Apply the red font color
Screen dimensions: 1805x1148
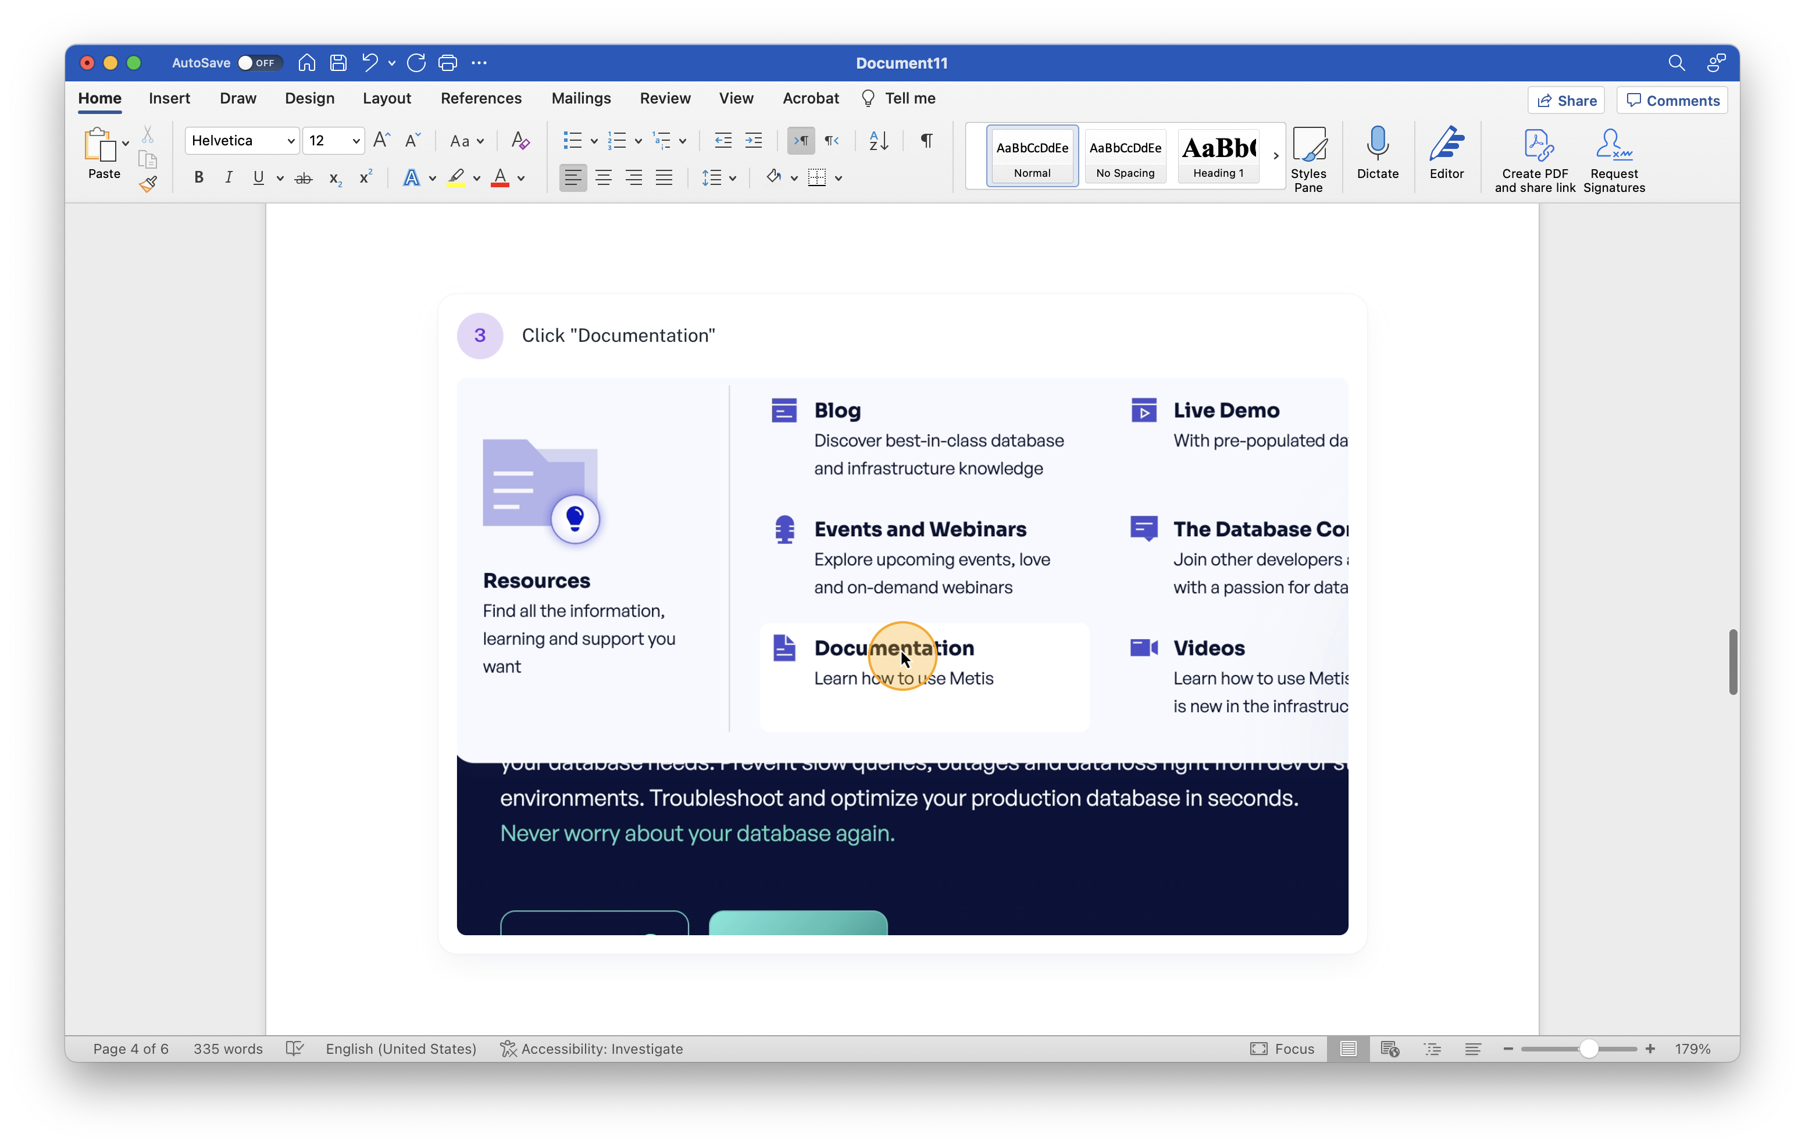(x=500, y=178)
